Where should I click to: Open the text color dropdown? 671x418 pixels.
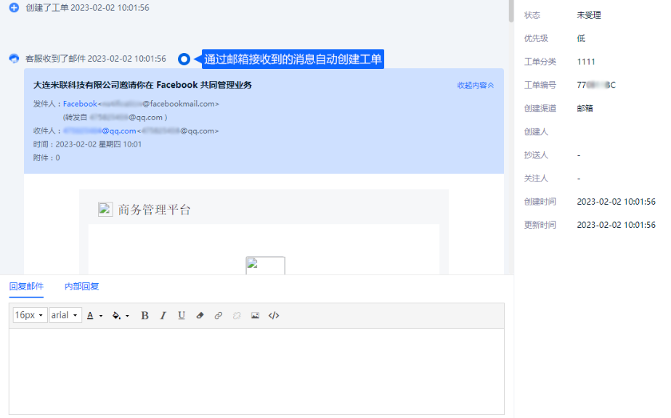94,316
